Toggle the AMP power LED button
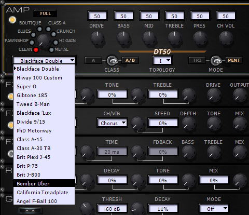The height and width of the screenshot is (215, 249). [12, 20]
